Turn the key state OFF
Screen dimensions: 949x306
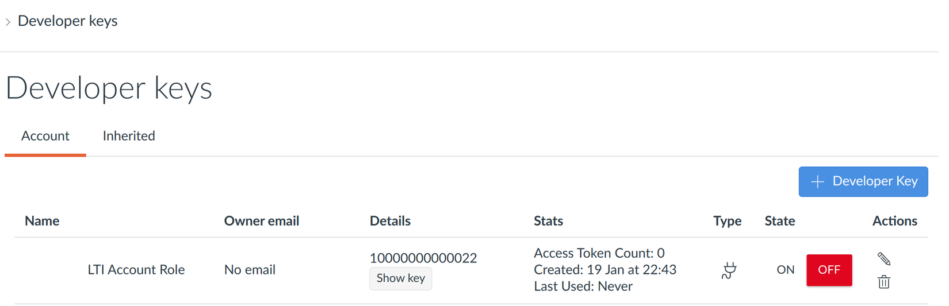pos(829,270)
